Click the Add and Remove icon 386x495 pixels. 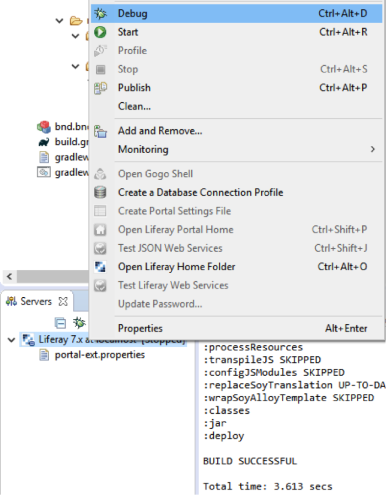100,131
